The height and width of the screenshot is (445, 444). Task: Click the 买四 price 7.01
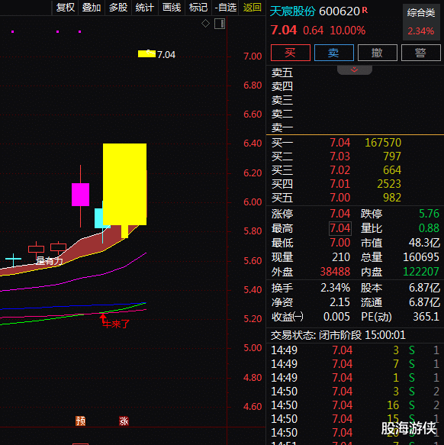coord(340,184)
